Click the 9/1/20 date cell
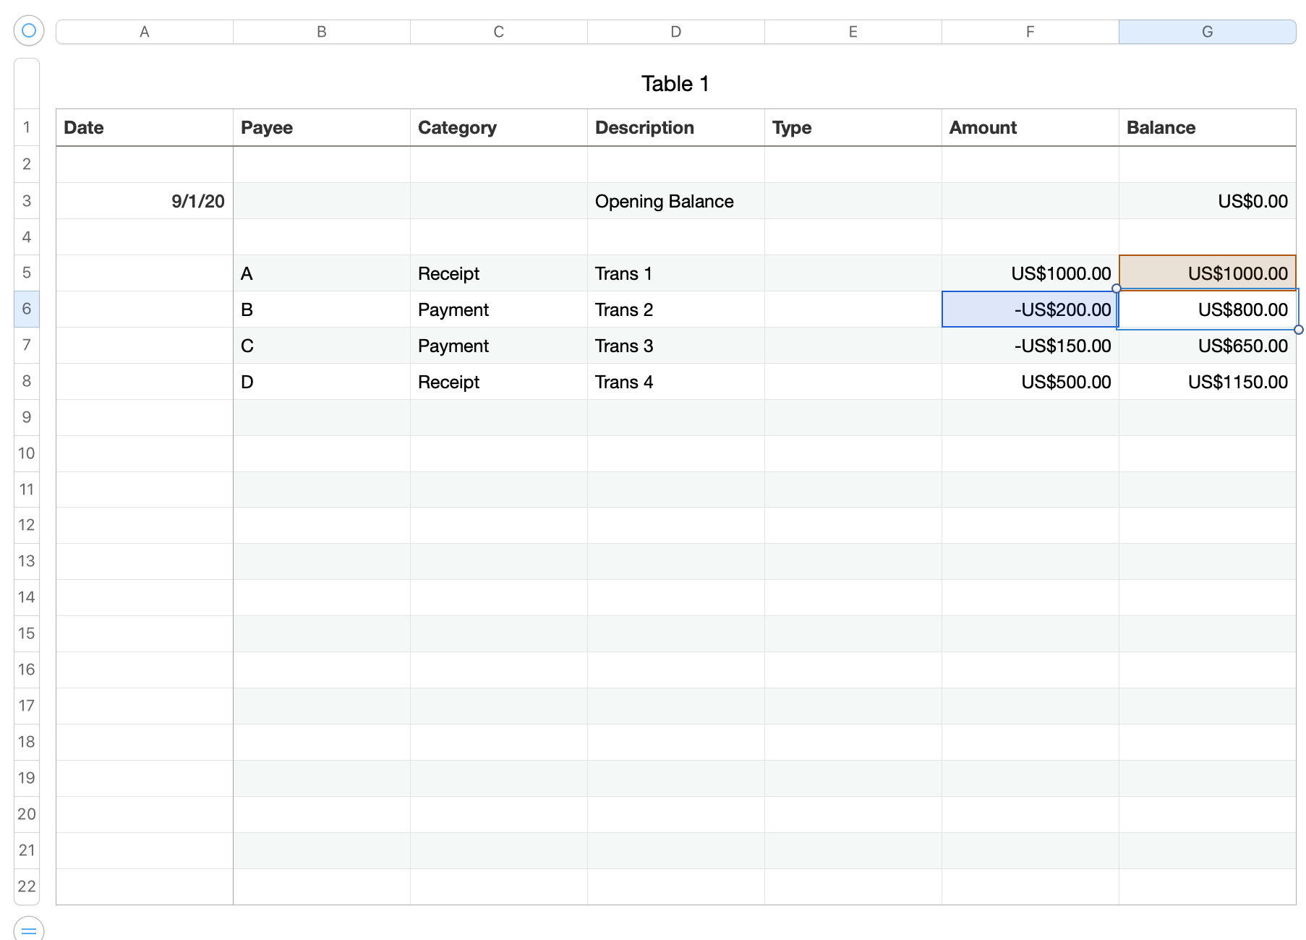 145,201
